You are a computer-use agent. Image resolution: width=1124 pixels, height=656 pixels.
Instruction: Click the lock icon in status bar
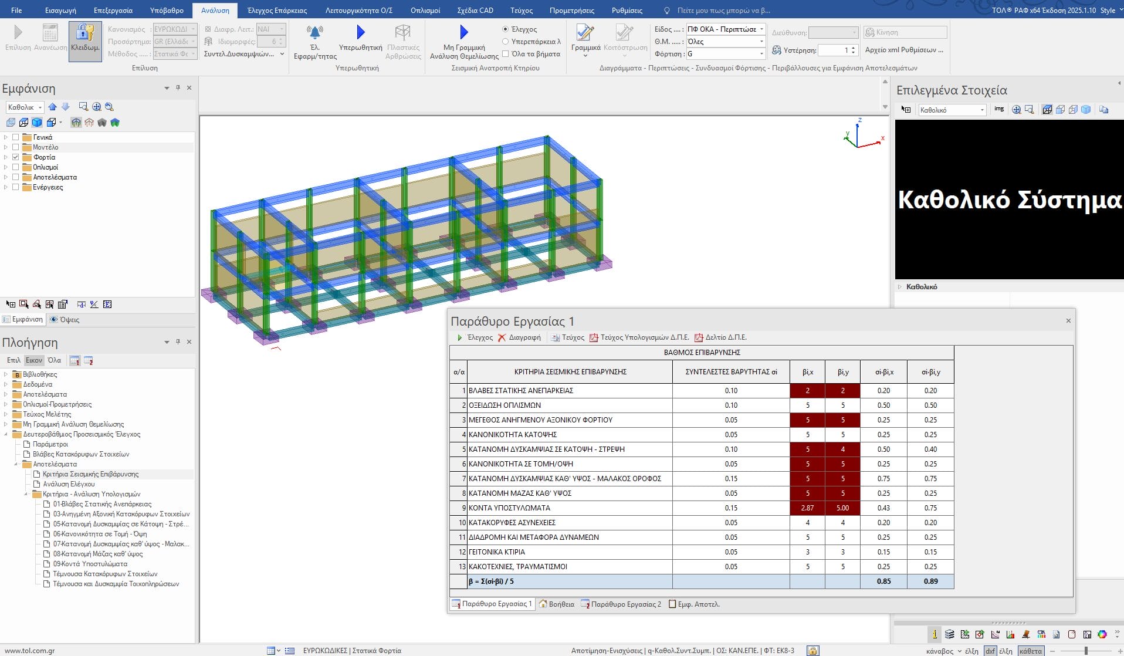pos(812,650)
